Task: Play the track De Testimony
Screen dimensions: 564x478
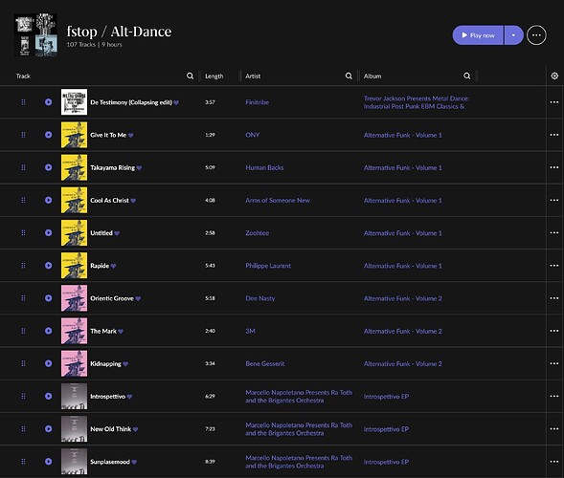Action: 48,102
